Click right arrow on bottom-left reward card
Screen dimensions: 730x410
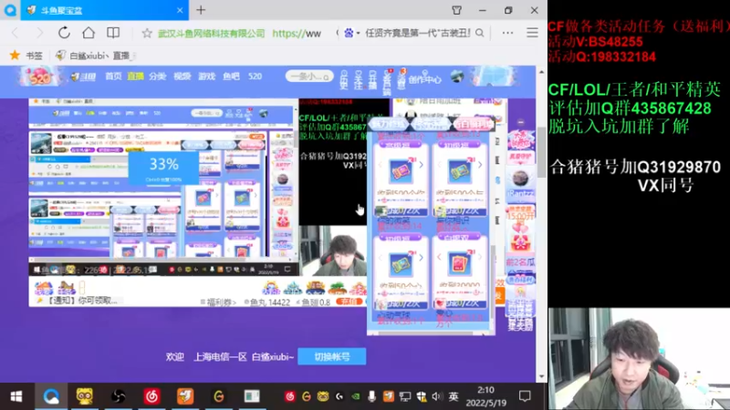[x=421, y=258]
